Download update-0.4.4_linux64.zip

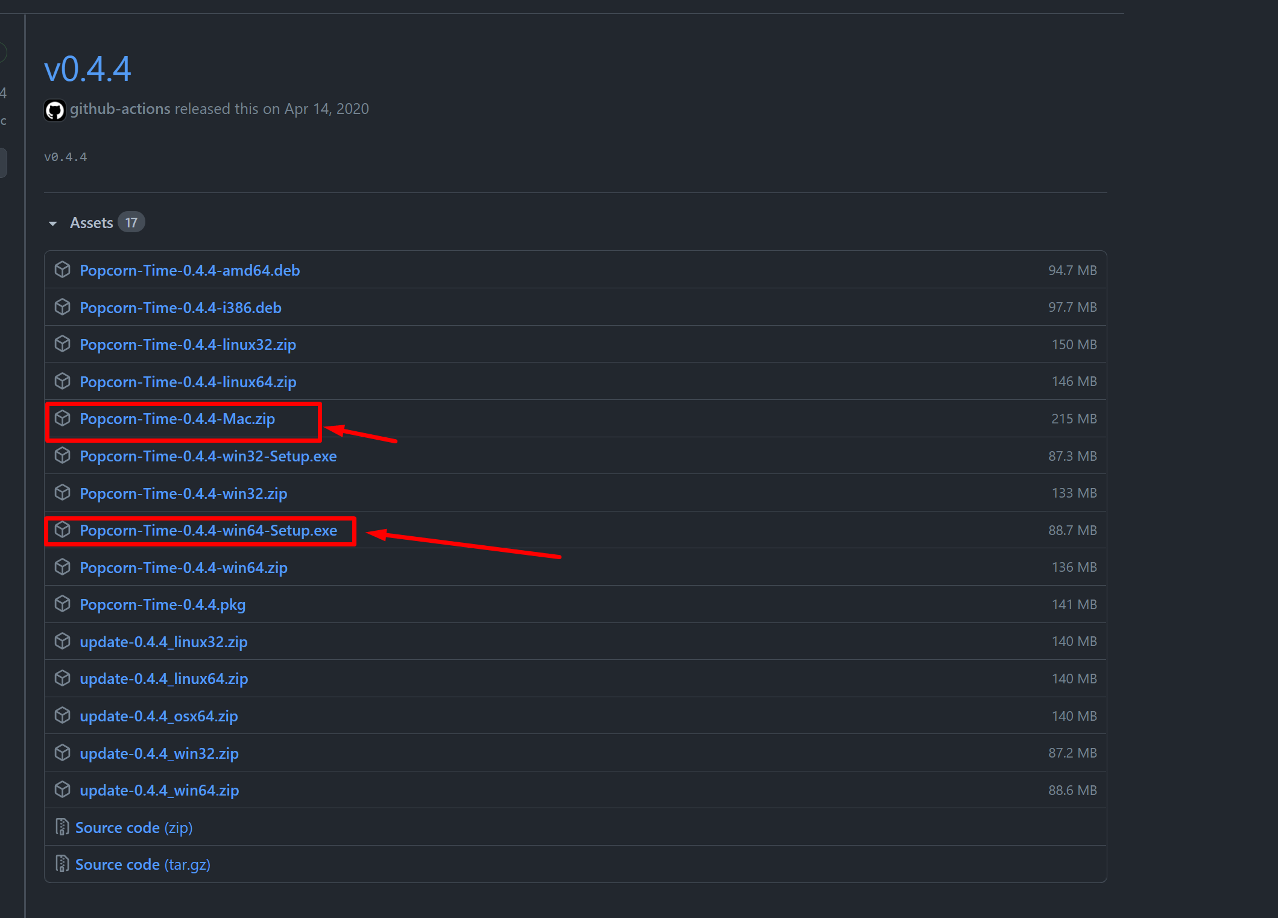[164, 679]
